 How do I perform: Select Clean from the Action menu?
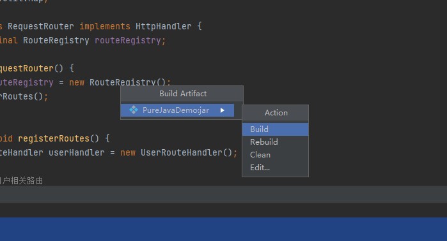tap(275, 155)
